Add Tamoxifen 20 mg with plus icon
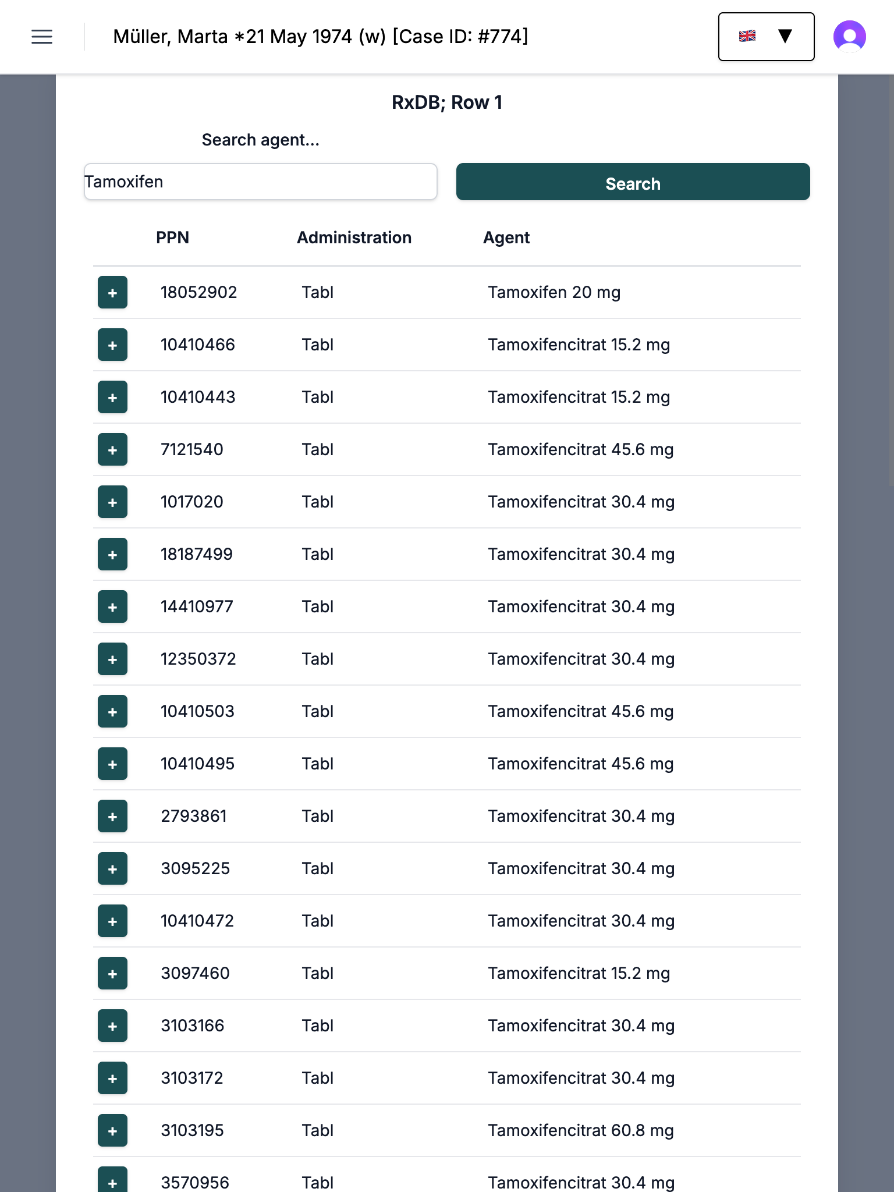 pos(112,292)
